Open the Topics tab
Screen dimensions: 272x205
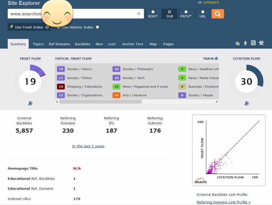(38, 44)
